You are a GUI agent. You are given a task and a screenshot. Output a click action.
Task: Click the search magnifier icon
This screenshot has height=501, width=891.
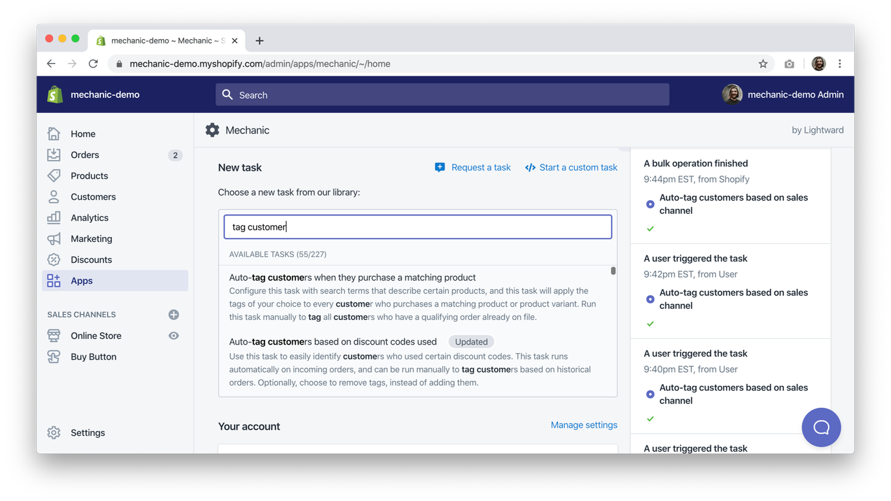click(x=227, y=95)
